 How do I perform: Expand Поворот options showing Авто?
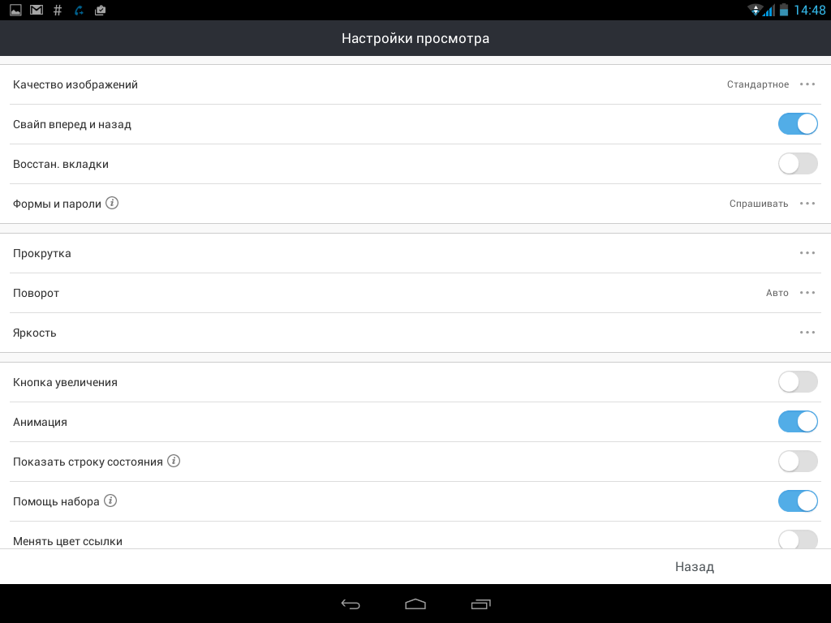coord(807,292)
